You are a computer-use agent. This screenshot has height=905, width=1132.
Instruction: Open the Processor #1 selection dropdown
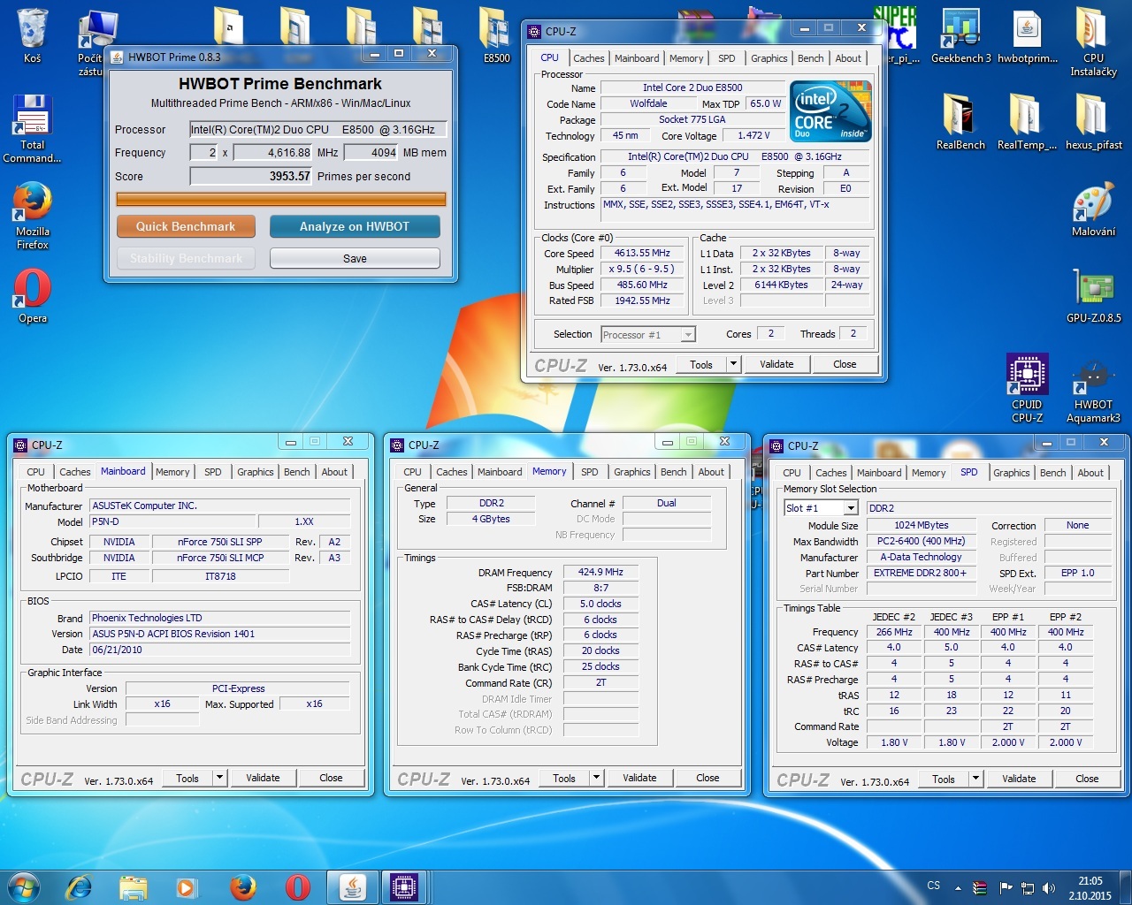coord(648,334)
